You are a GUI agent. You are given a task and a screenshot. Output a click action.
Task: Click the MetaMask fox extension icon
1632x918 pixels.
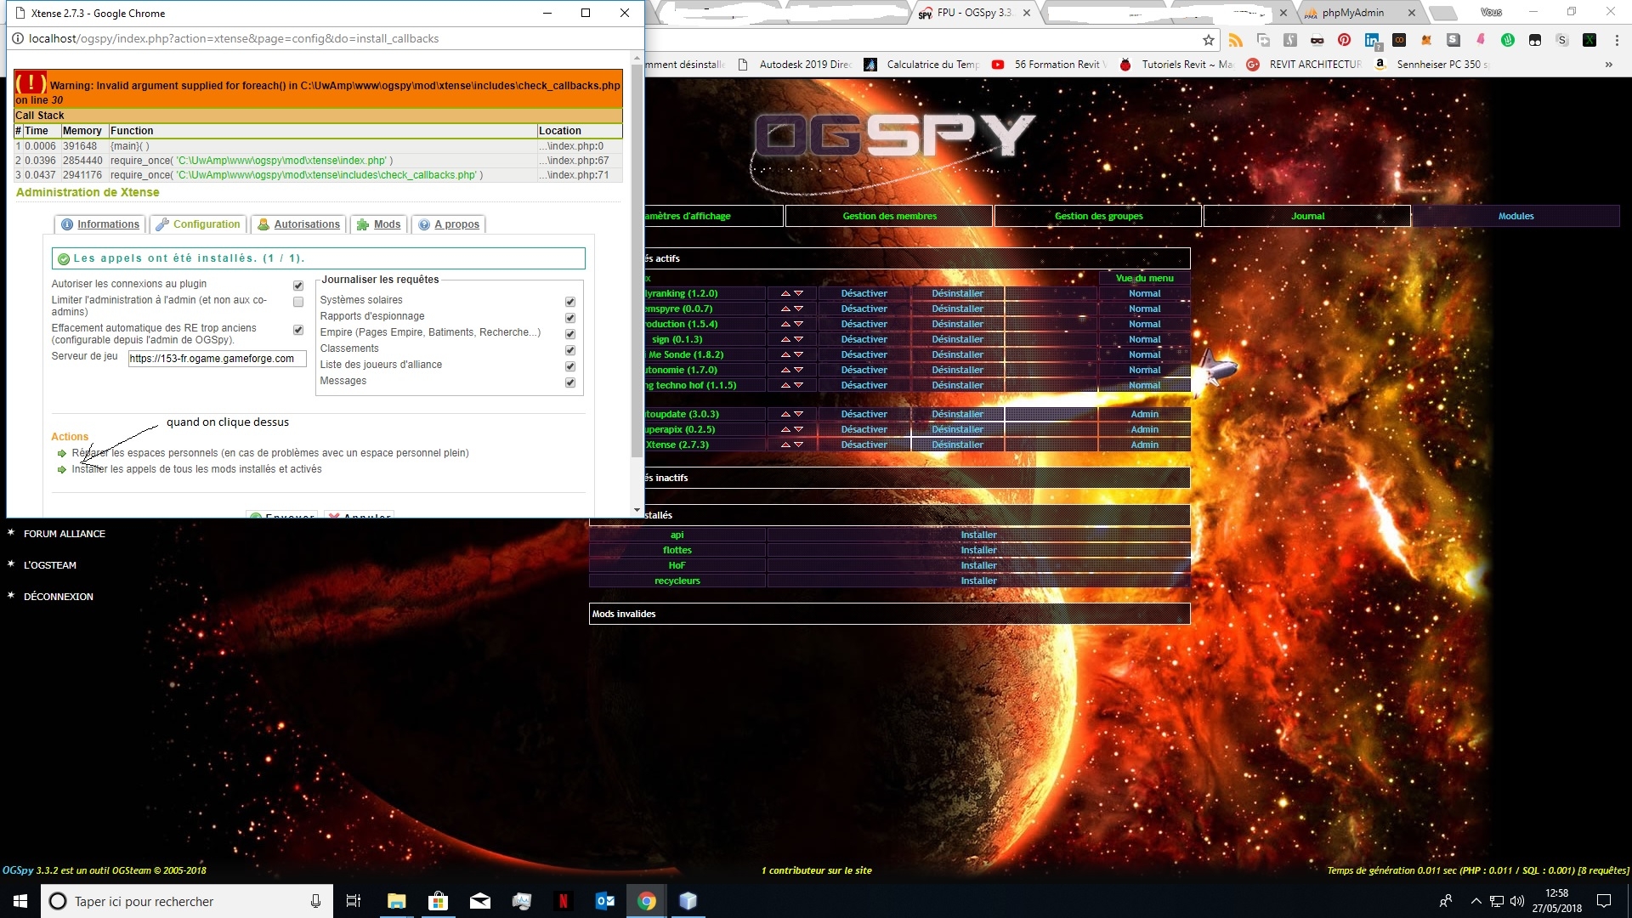tap(1426, 40)
